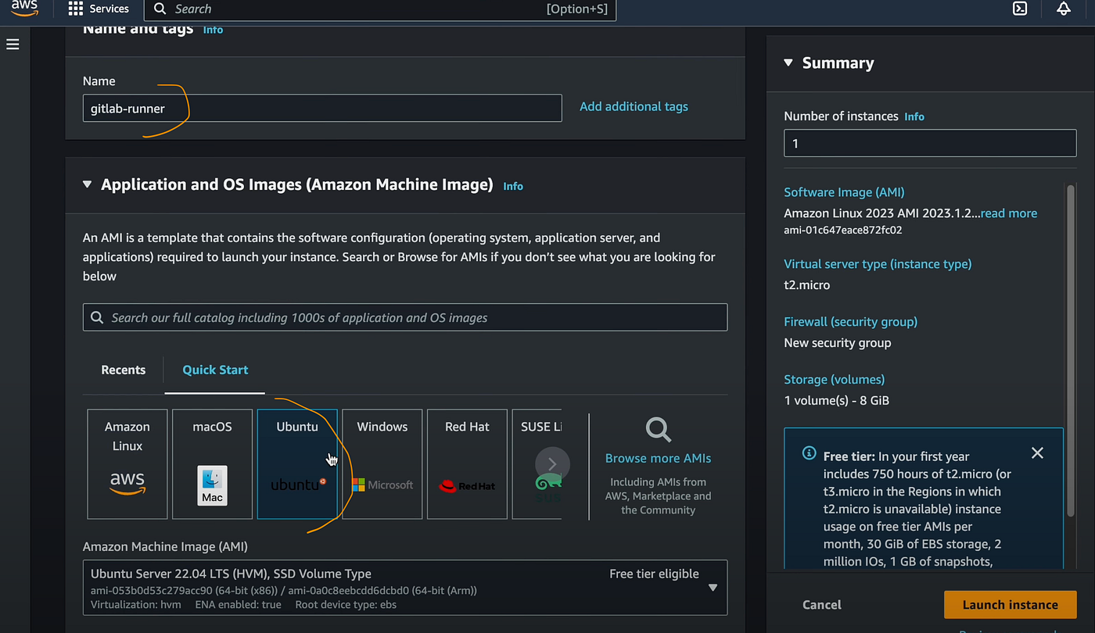Click Storage (volumes) summary link

coord(834,379)
